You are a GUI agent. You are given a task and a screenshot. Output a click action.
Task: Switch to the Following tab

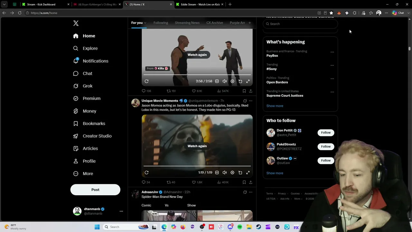point(161,23)
